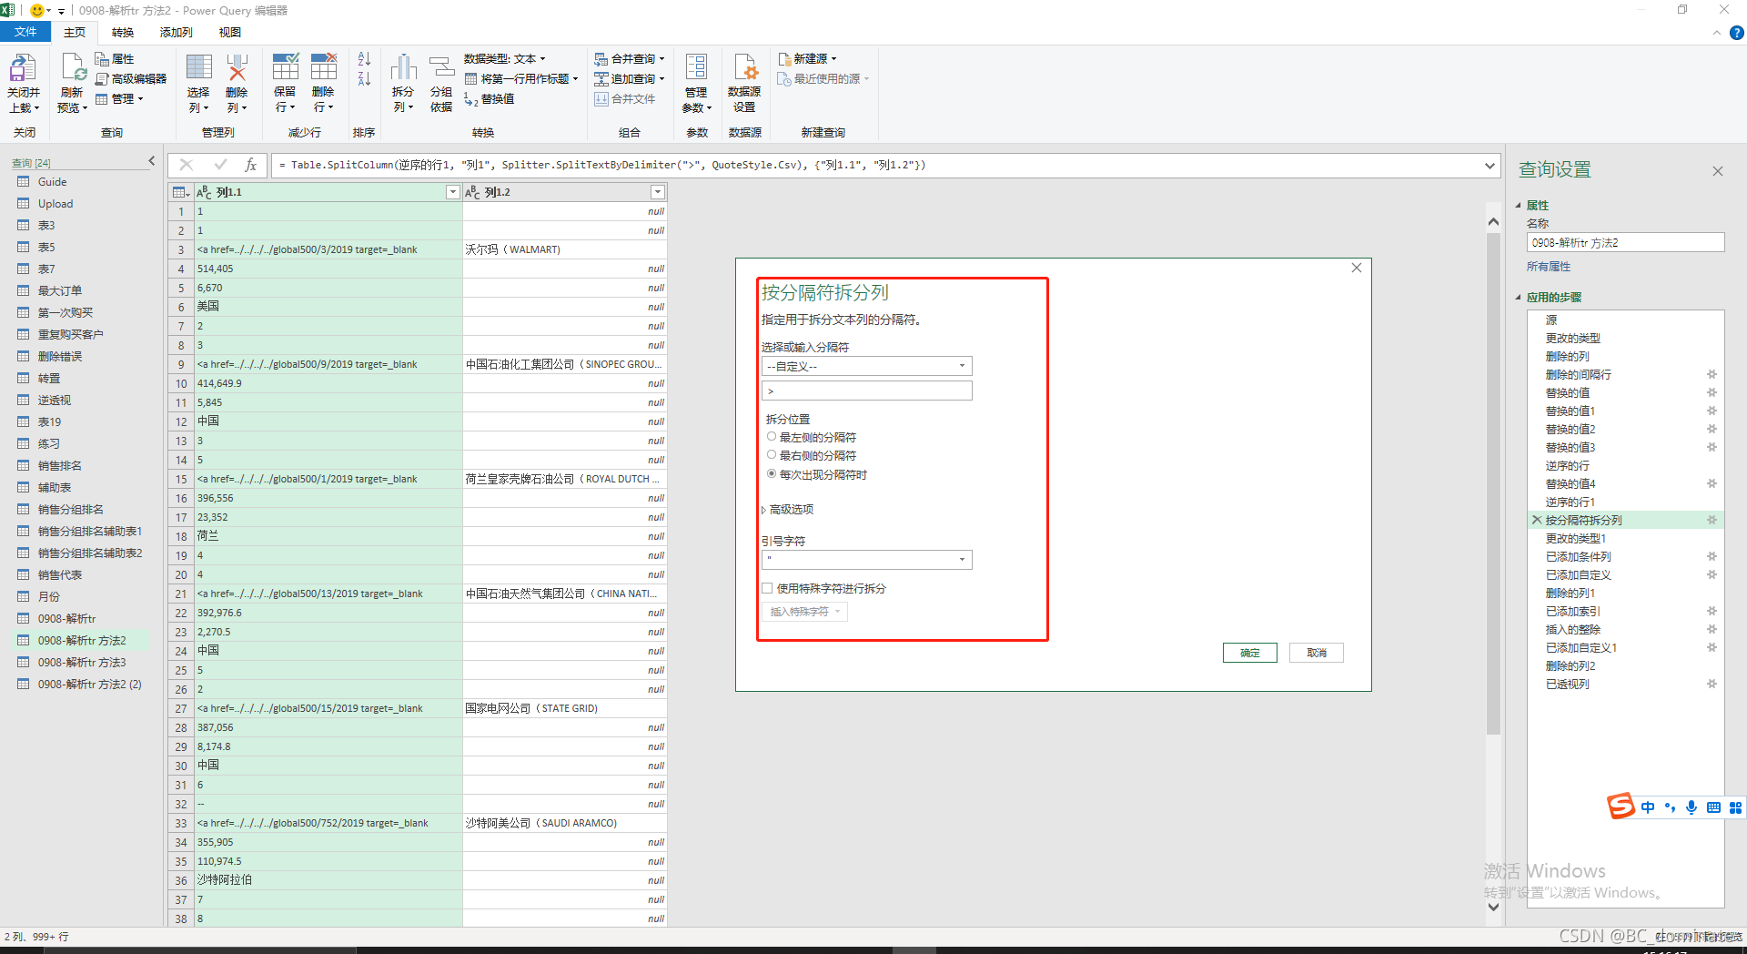Select the query 销售分组排名
Screen dimensions: 1747x954
(x=71, y=510)
